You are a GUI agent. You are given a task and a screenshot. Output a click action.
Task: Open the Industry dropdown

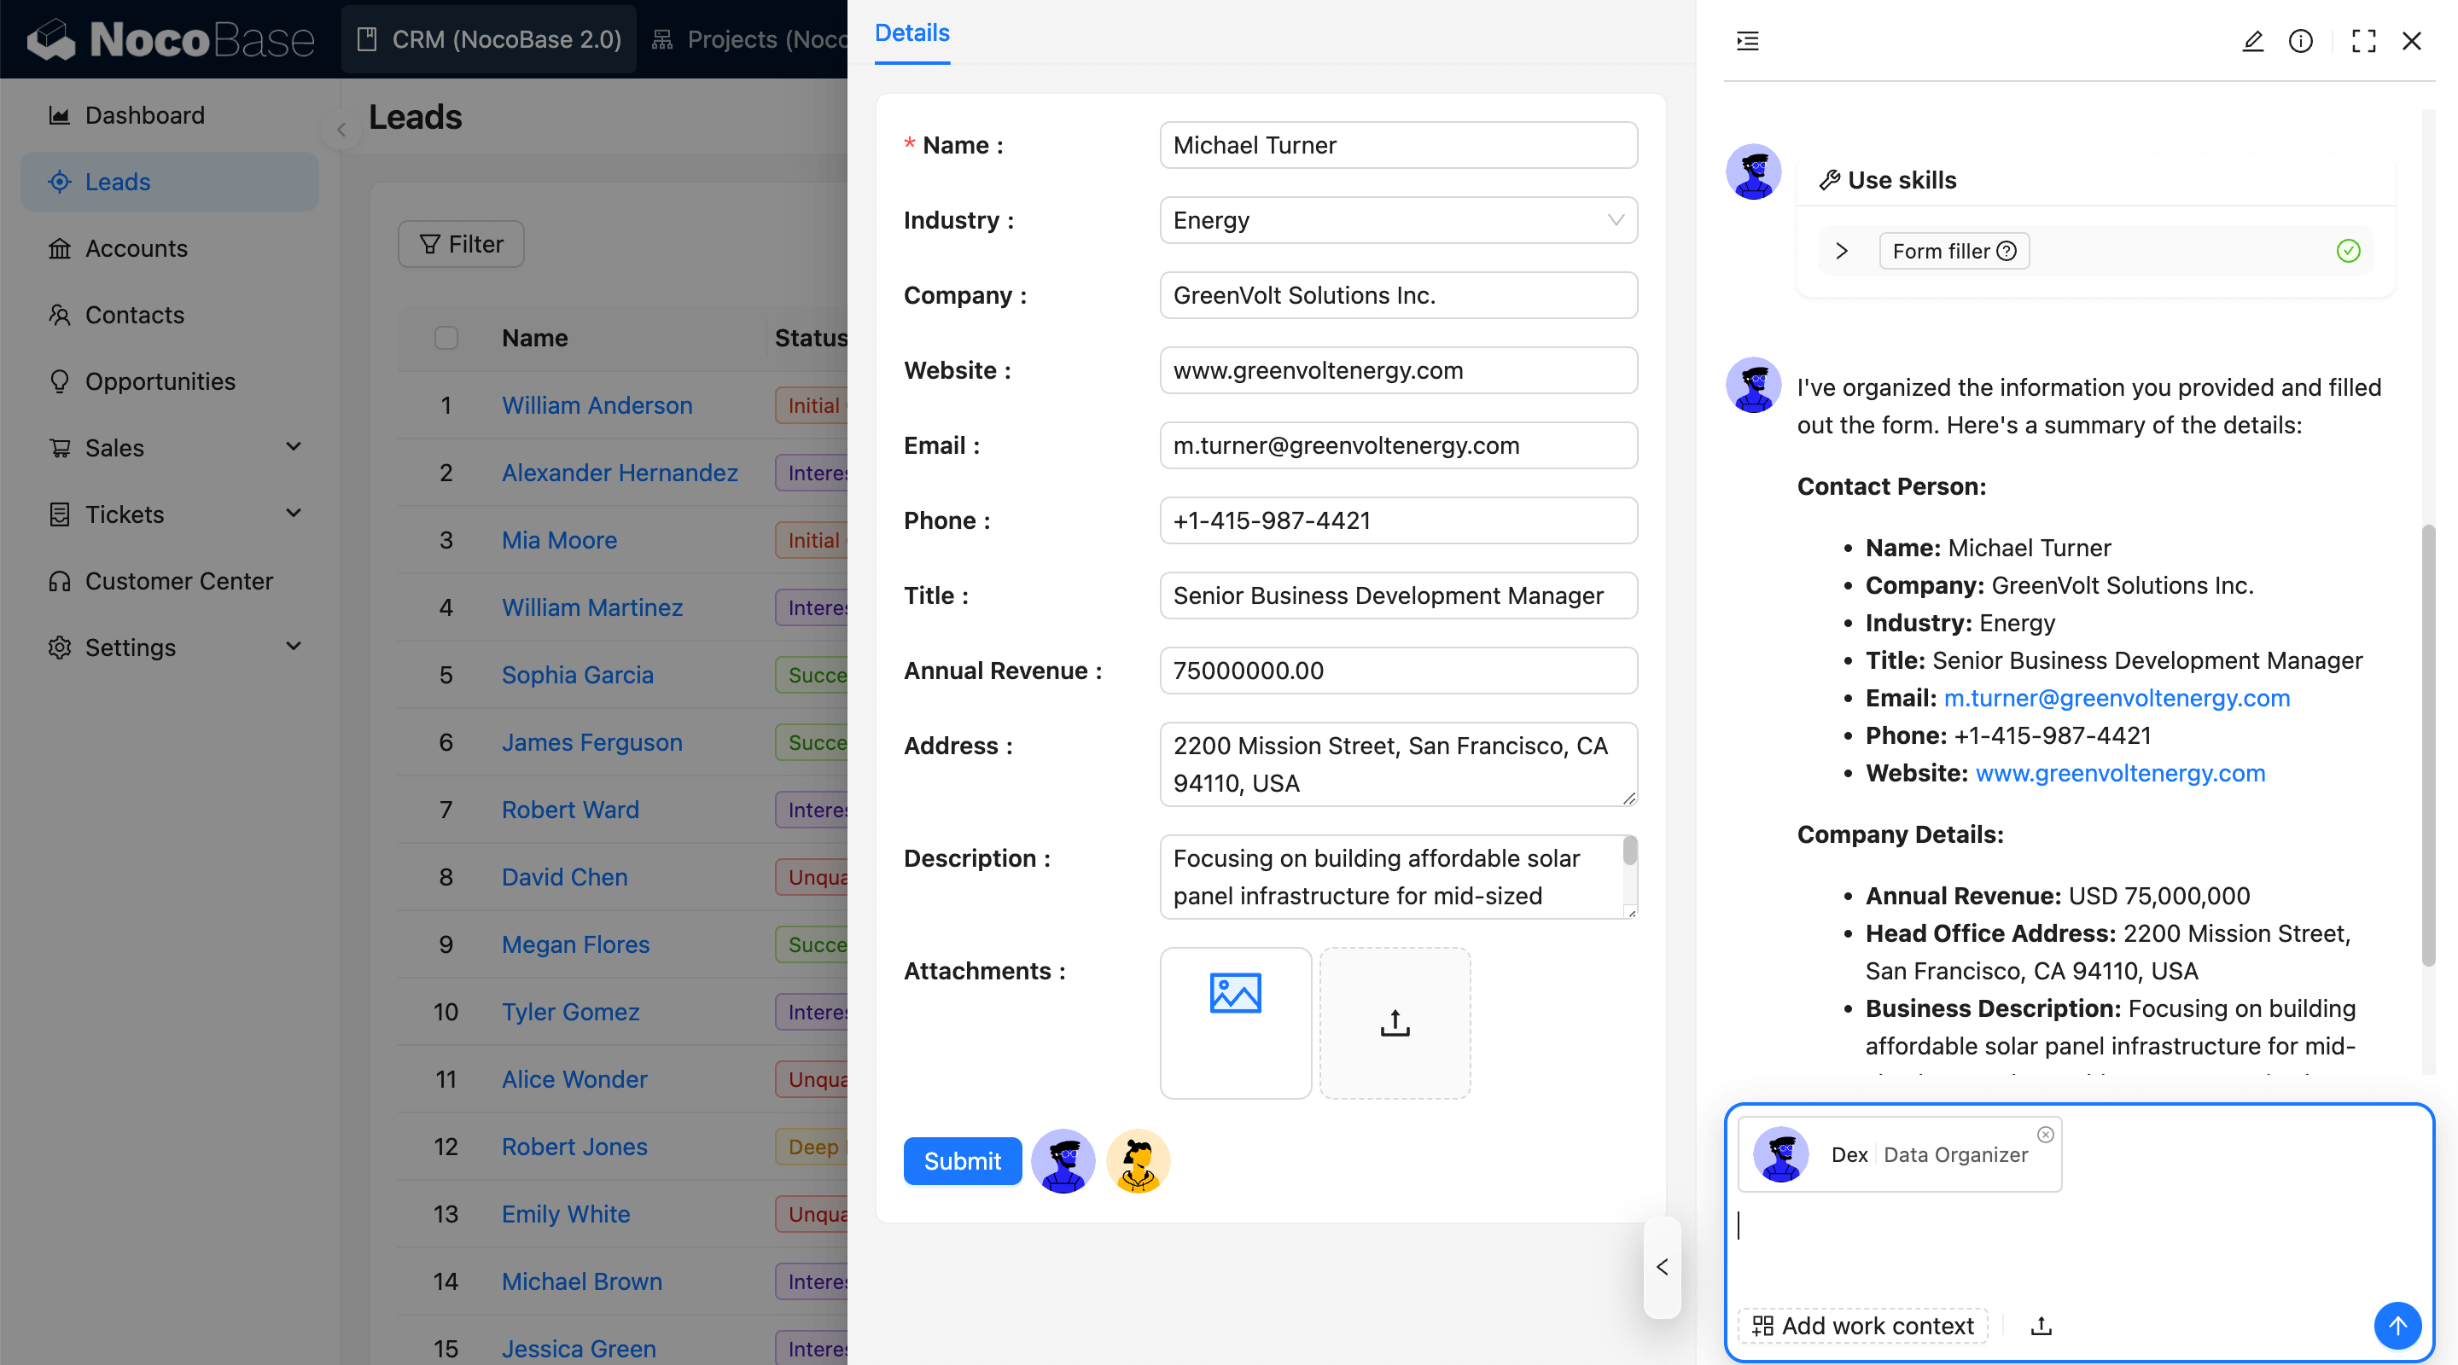1398,220
